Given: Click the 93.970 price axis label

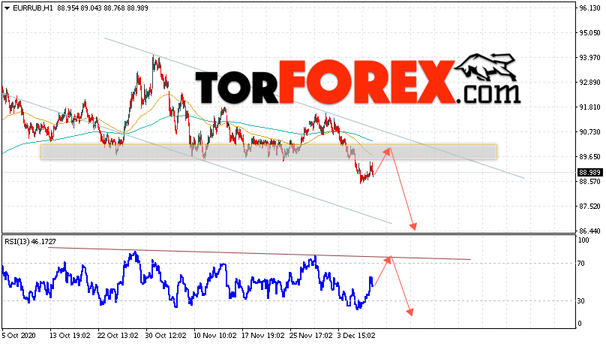Looking at the screenshot, I should tap(589, 58).
